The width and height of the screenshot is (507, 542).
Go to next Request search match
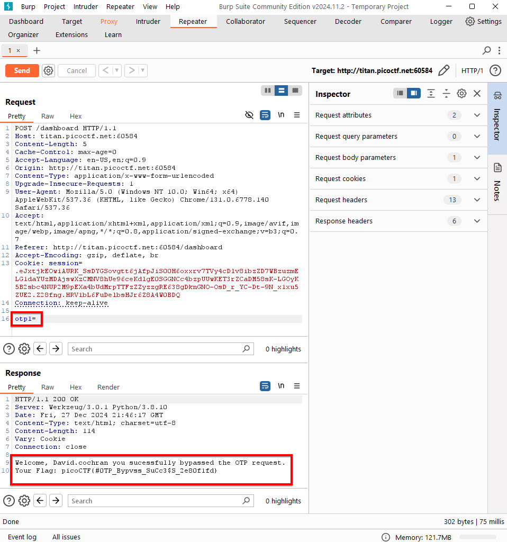(56, 348)
